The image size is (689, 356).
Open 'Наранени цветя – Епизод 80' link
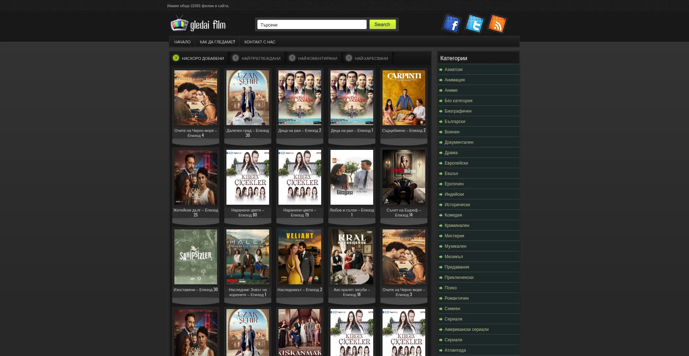248,213
